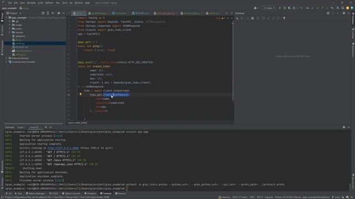This screenshot has width=355, height=199.
Task: Hide the Database panel with the minus icon
Action: point(349,13)
